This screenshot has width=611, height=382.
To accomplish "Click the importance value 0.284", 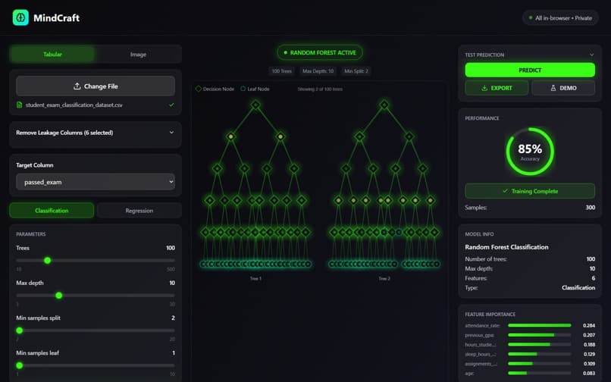I will click(x=589, y=325).
